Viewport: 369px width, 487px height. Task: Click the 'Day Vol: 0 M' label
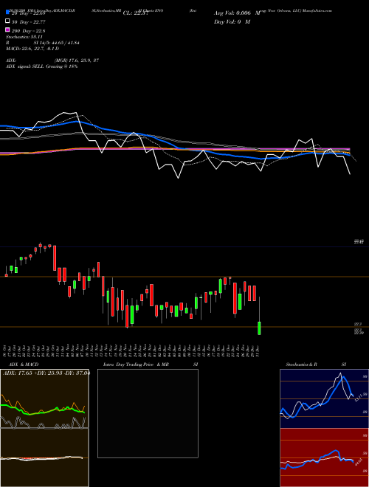pyautogui.click(x=232, y=21)
